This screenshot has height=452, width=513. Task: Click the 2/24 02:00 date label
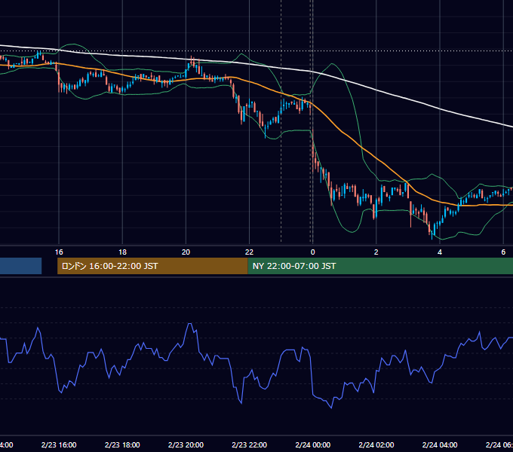tap(376, 444)
